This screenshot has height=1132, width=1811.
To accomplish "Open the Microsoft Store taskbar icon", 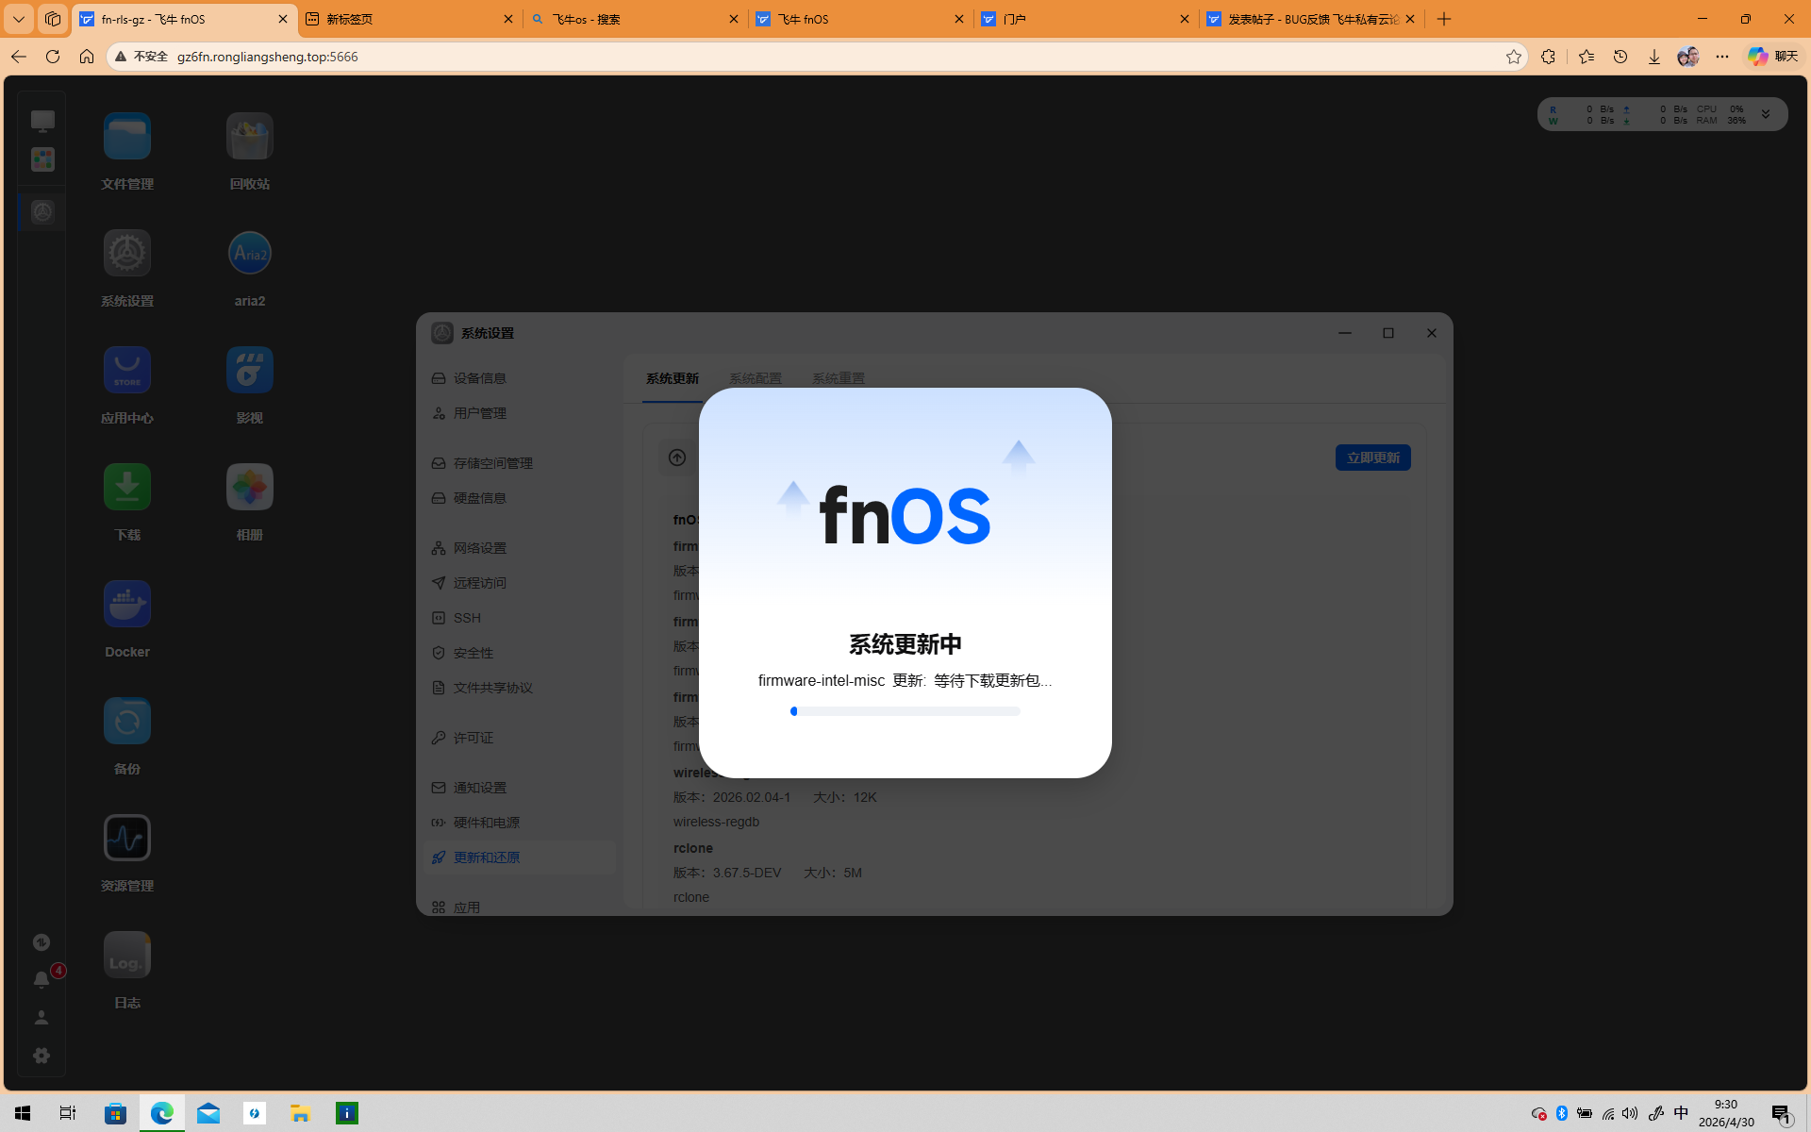I will click(116, 1113).
